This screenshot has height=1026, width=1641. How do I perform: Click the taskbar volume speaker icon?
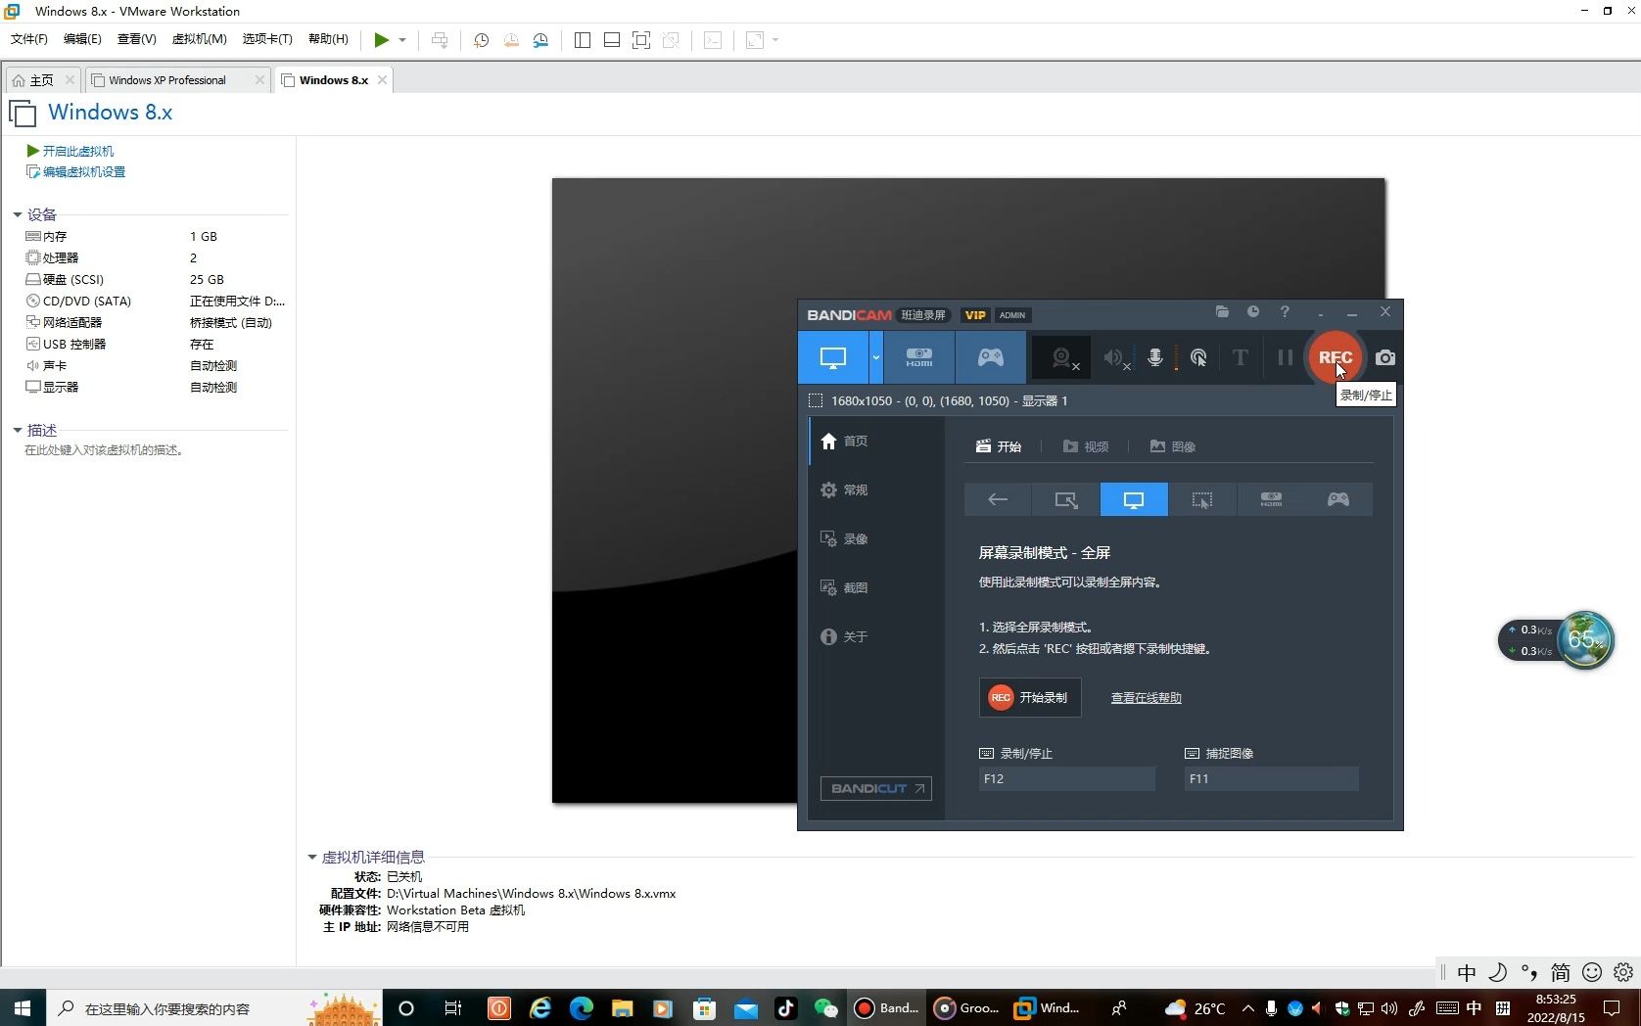coord(1388,1008)
